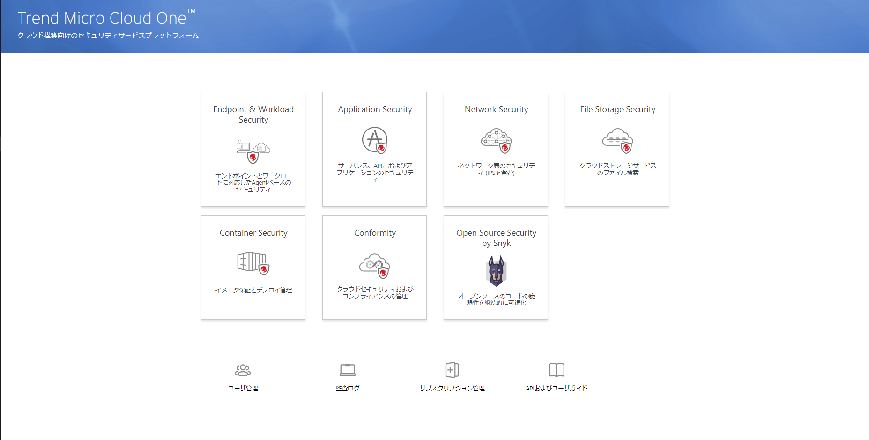Click the ネットワーク層のセキュリティ description text

[x=496, y=169]
